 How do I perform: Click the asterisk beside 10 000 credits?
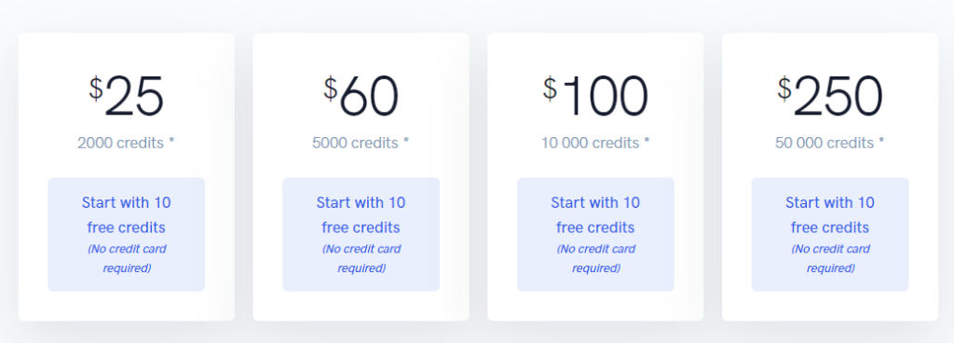(647, 142)
